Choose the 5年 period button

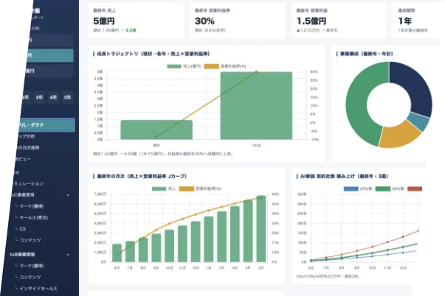point(68,97)
